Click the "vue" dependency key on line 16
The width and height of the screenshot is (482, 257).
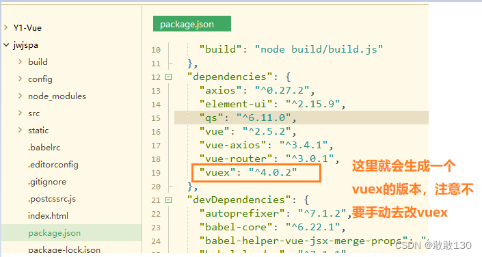214,131
